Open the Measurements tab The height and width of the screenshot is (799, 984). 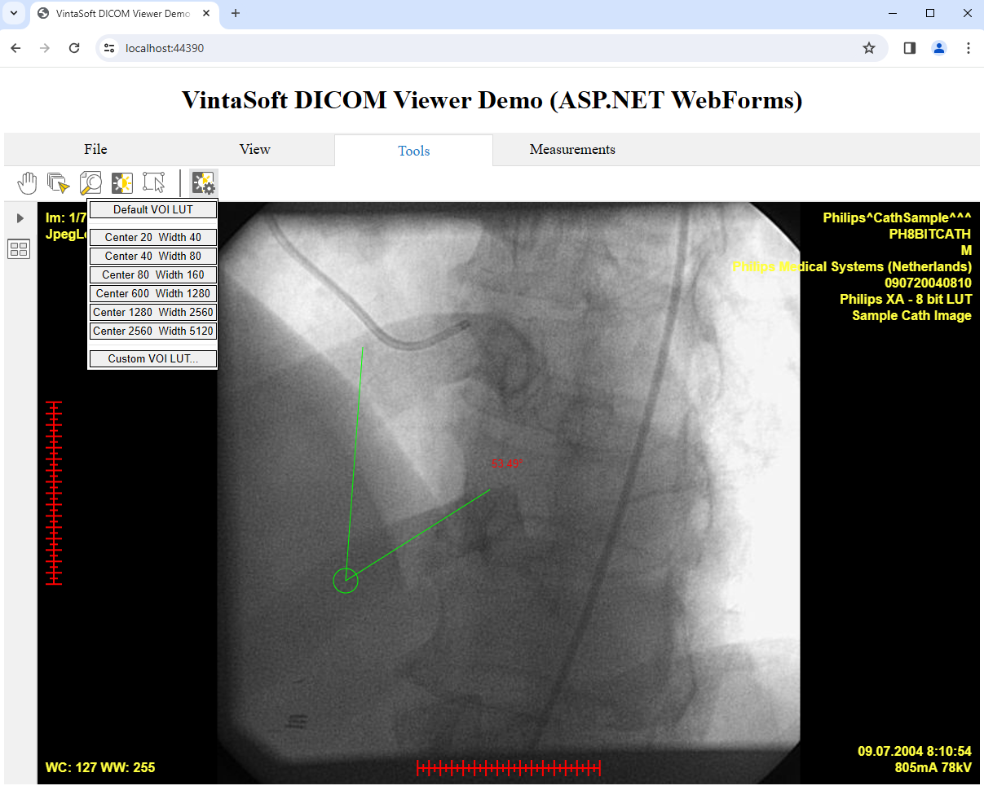pos(572,150)
